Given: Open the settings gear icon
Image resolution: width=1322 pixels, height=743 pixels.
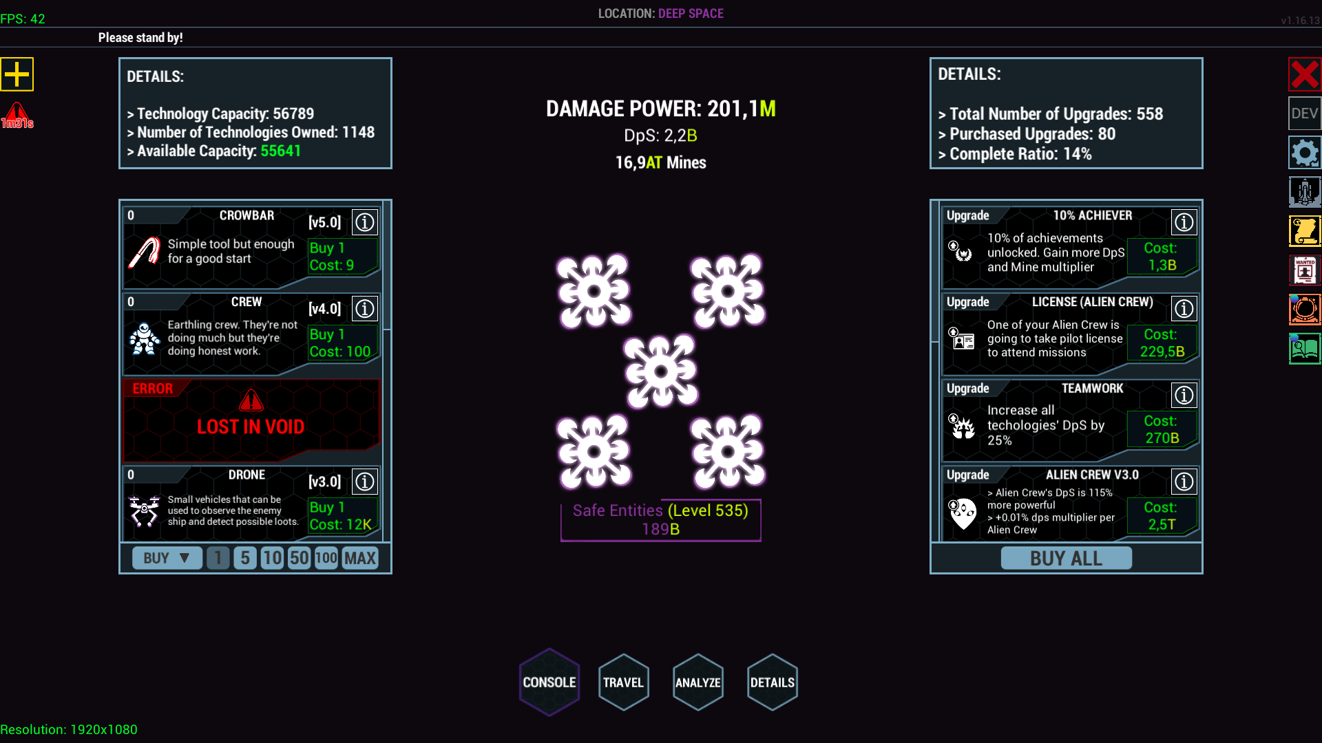Looking at the screenshot, I should coord(1305,153).
